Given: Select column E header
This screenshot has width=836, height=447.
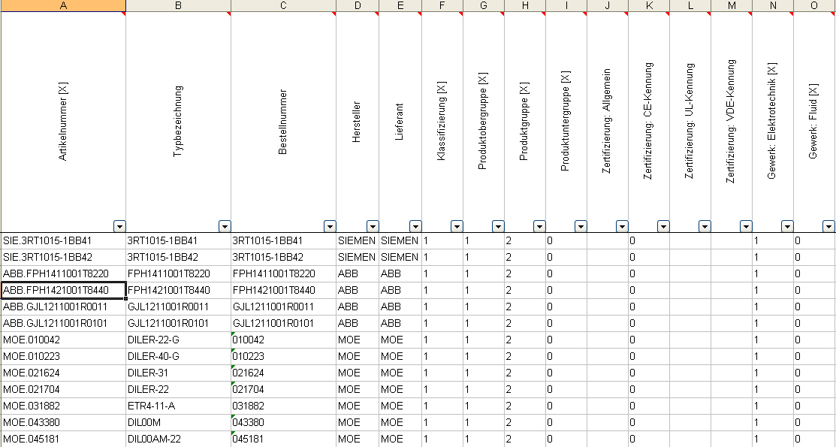Looking at the screenshot, I should tap(400, 5).
